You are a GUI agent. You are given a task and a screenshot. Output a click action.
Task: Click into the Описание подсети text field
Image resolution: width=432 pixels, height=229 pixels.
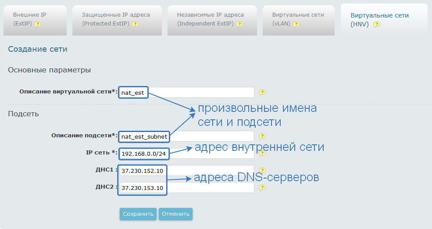tap(211, 136)
